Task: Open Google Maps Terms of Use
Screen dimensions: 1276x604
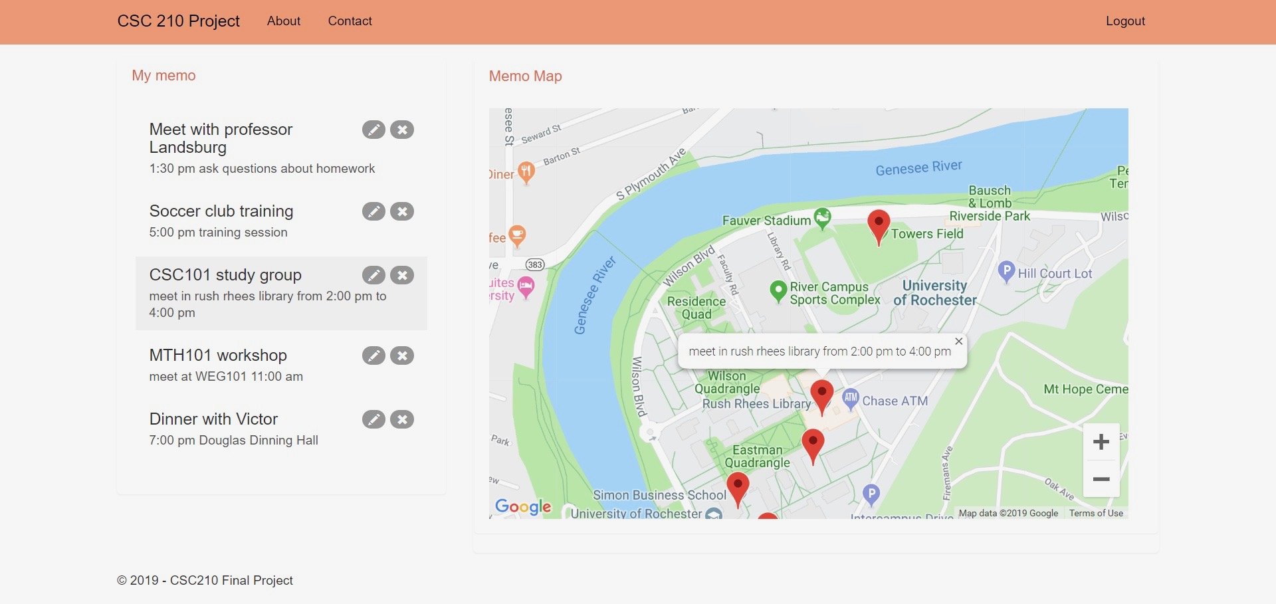Action: pos(1096,513)
